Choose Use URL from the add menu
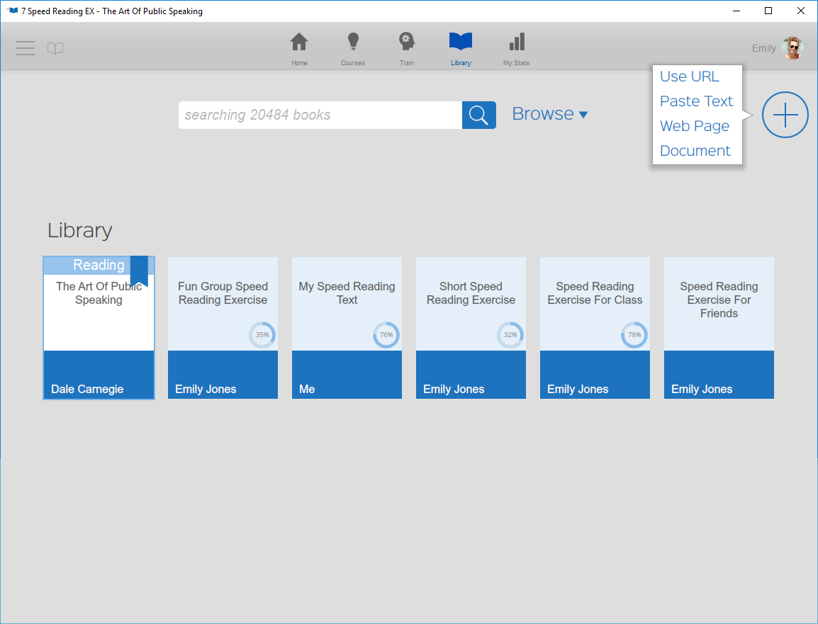Image resolution: width=818 pixels, height=624 pixels. pyautogui.click(x=689, y=76)
